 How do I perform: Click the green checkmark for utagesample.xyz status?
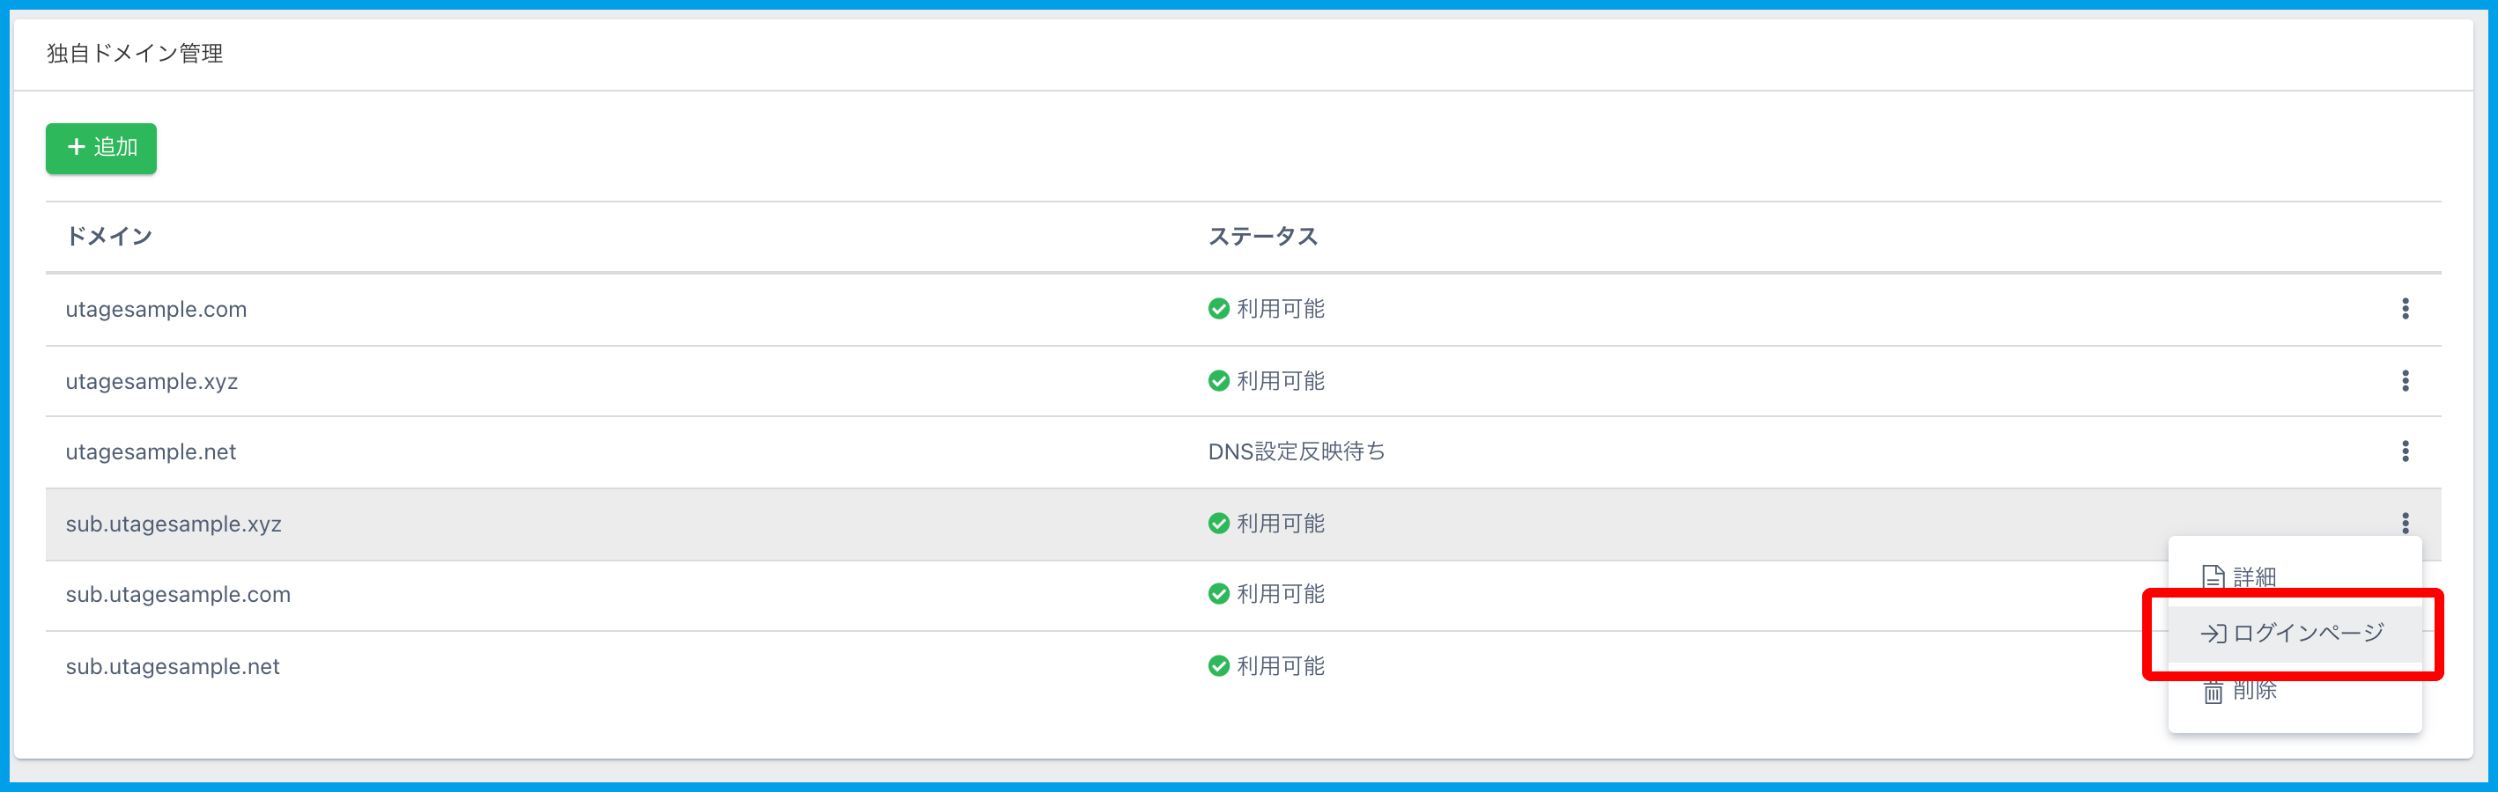pos(1219,381)
